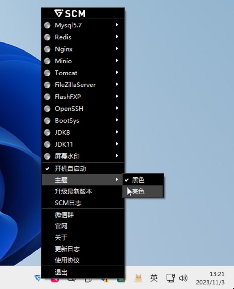Open the network status tray icon

(x=171, y=278)
